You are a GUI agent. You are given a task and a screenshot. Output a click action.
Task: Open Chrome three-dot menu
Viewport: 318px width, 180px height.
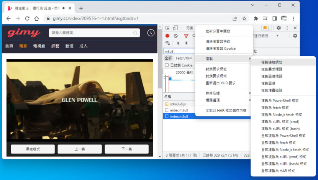coord(293,18)
